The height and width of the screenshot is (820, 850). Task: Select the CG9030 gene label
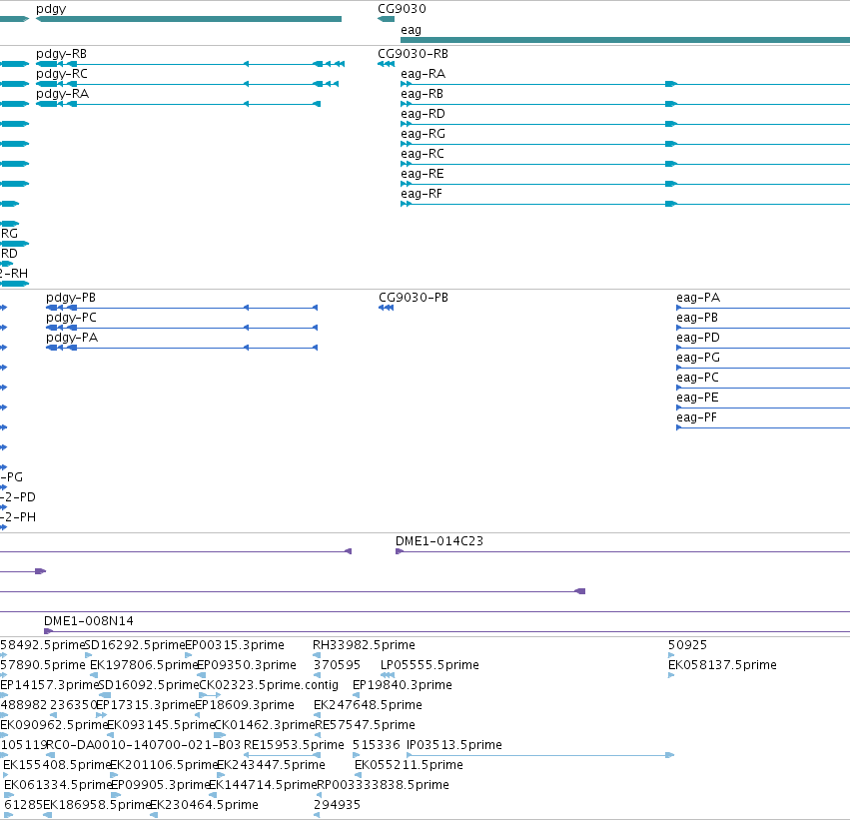click(x=402, y=9)
